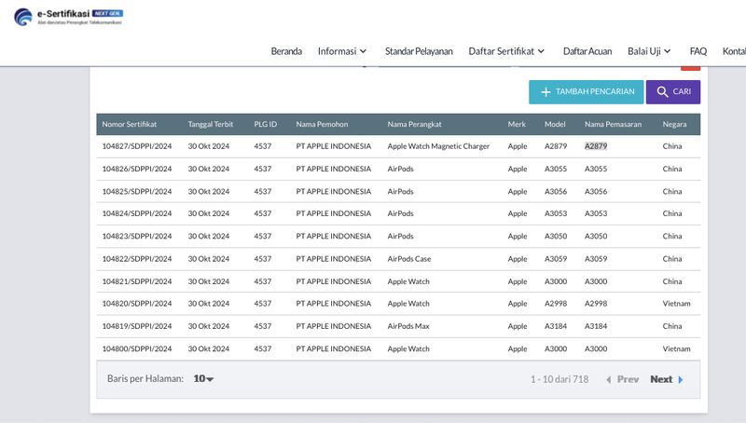Click the Negara column header
Screen dimensions: 746x423
pyautogui.click(x=674, y=124)
